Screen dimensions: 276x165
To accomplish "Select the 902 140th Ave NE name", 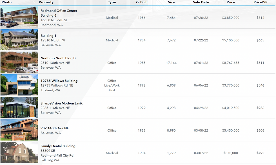I will click(55, 128).
